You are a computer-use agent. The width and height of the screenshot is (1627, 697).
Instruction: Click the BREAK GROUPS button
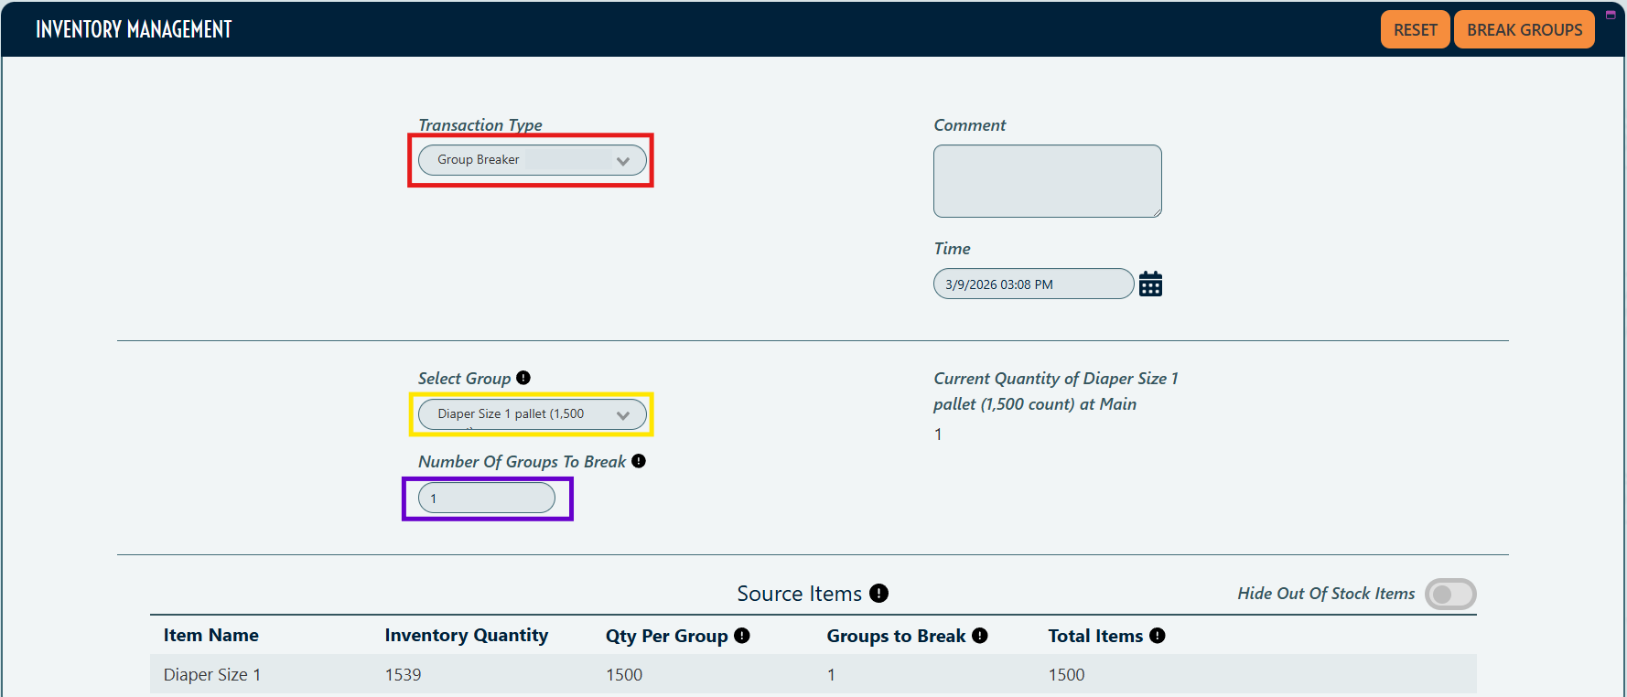tap(1524, 30)
